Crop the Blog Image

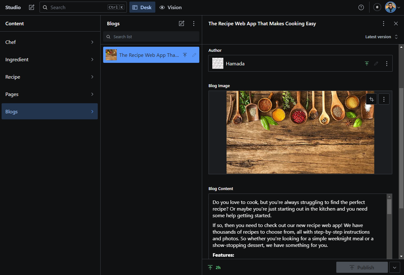[x=371, y=99]
